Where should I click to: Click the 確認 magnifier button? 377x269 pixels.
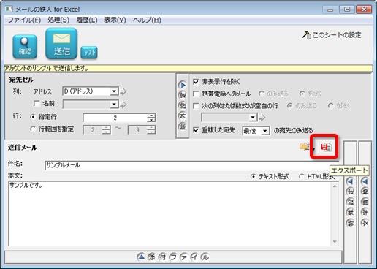[25, 47]
